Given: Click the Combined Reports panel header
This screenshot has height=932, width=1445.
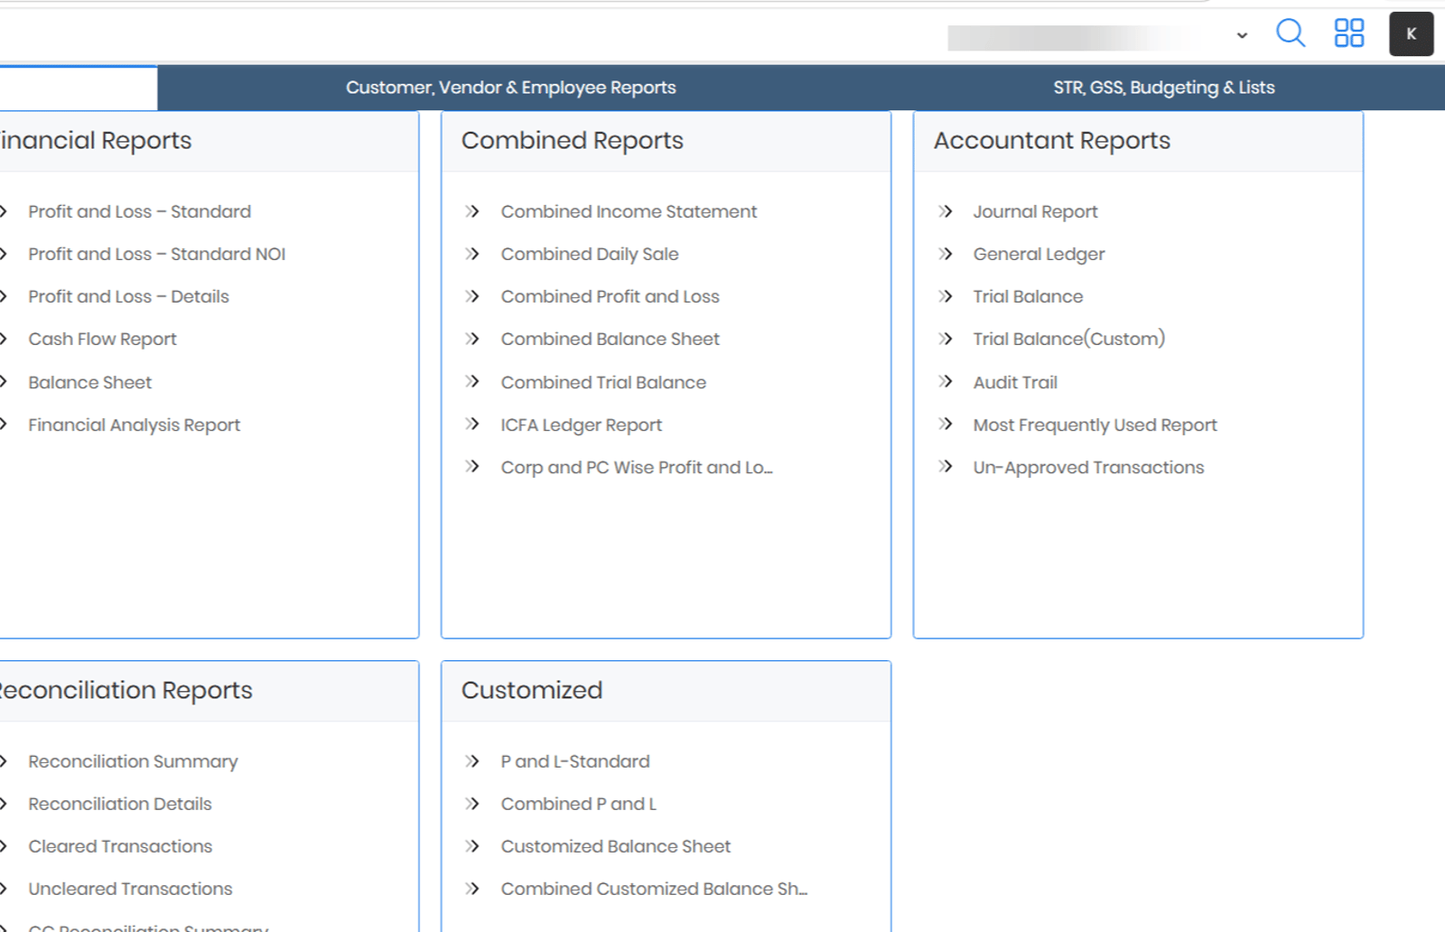Looking at the screenshot, I should 667,141.
